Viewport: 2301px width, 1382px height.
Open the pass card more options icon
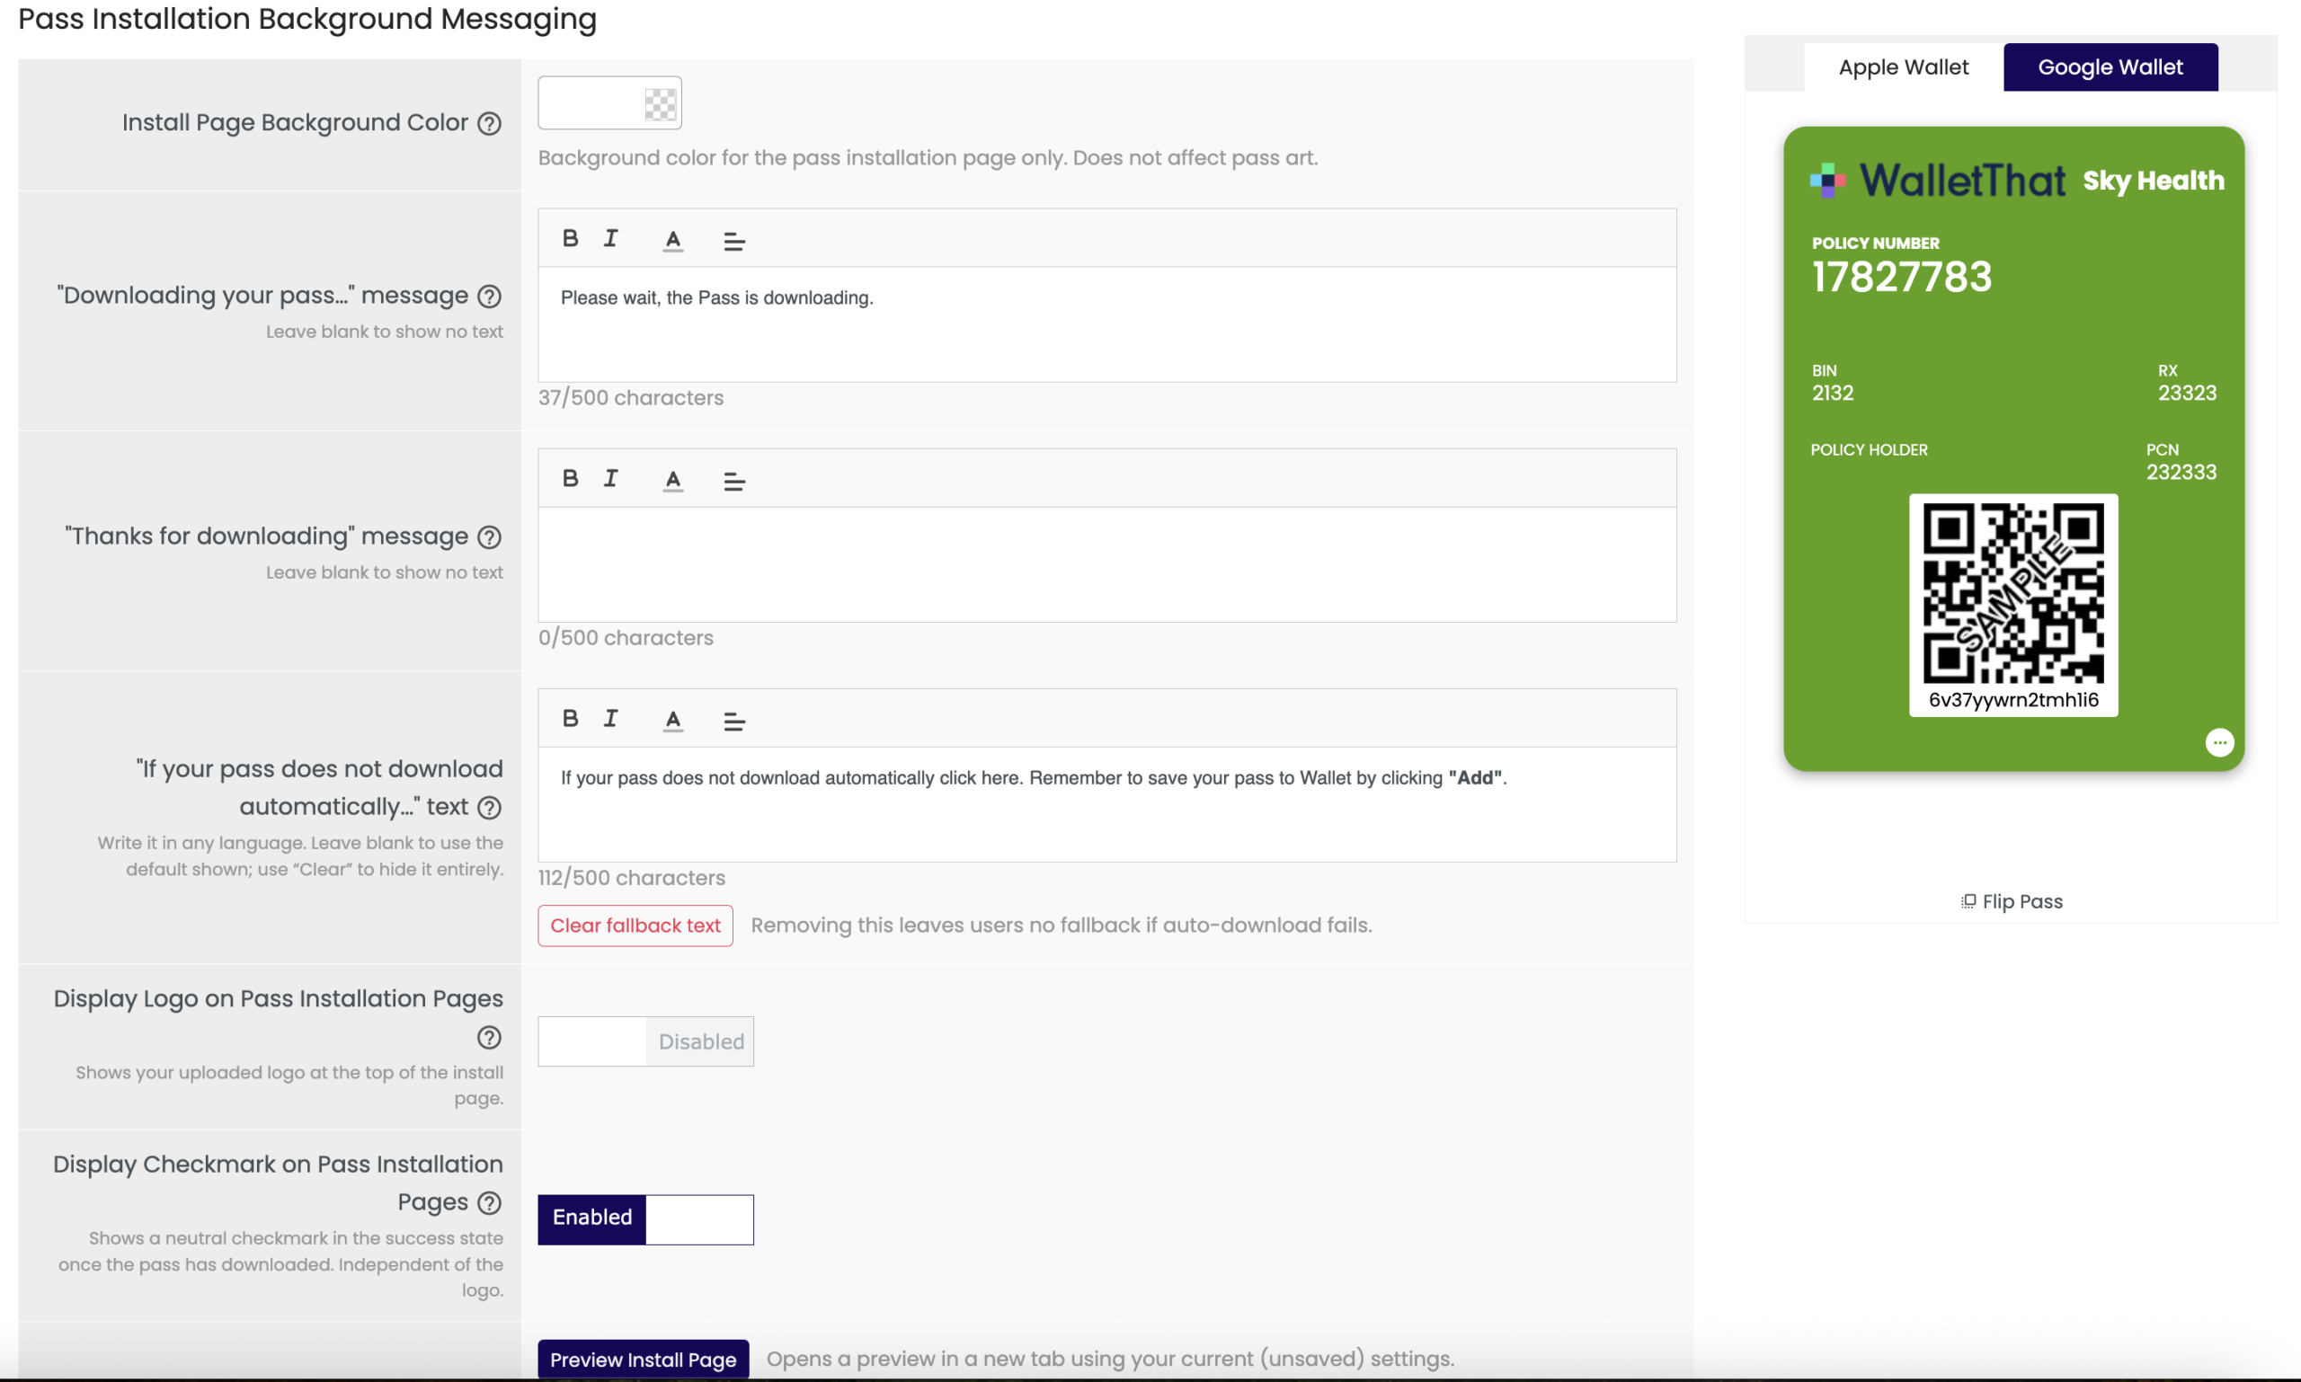[2219, 742]
